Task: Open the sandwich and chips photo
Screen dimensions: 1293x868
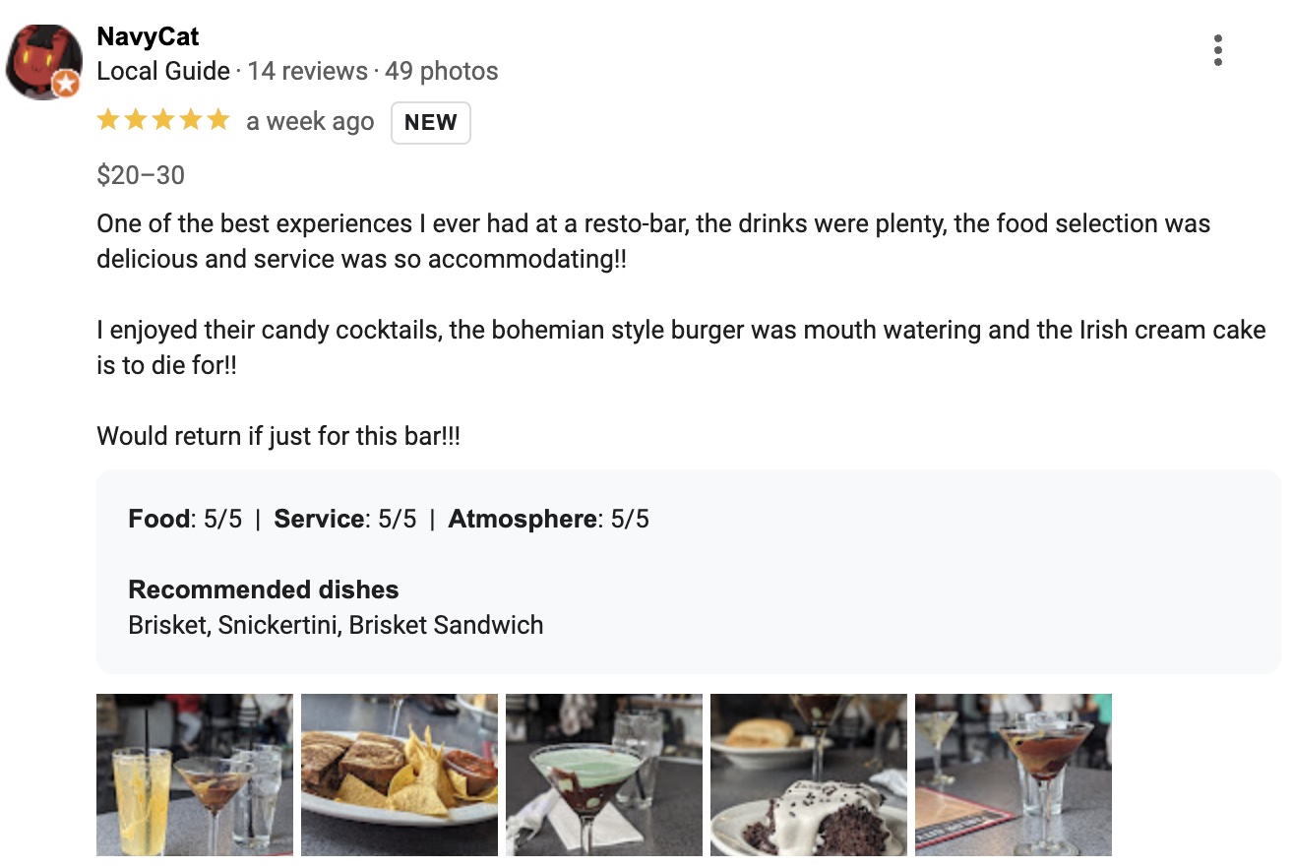Action: [400, 775]
